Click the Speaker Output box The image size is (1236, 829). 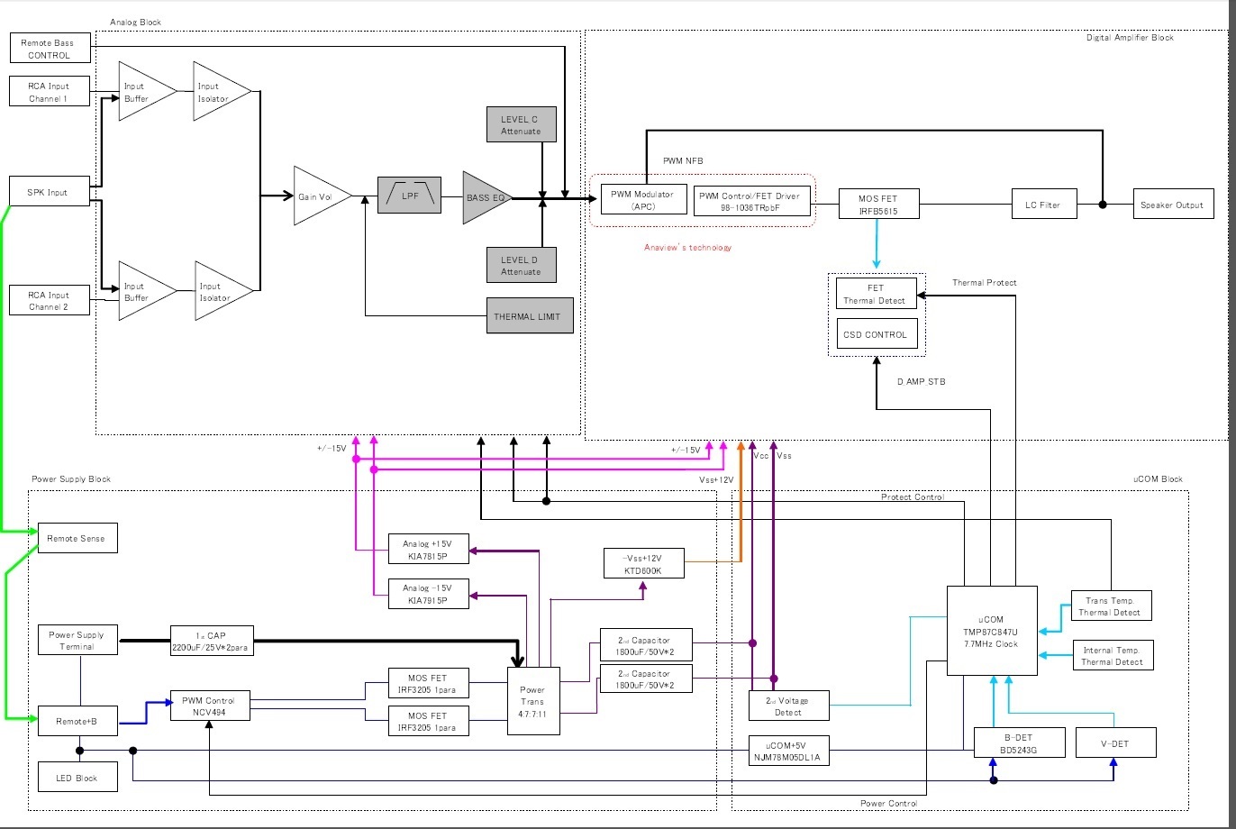(x=1172, y=205)
